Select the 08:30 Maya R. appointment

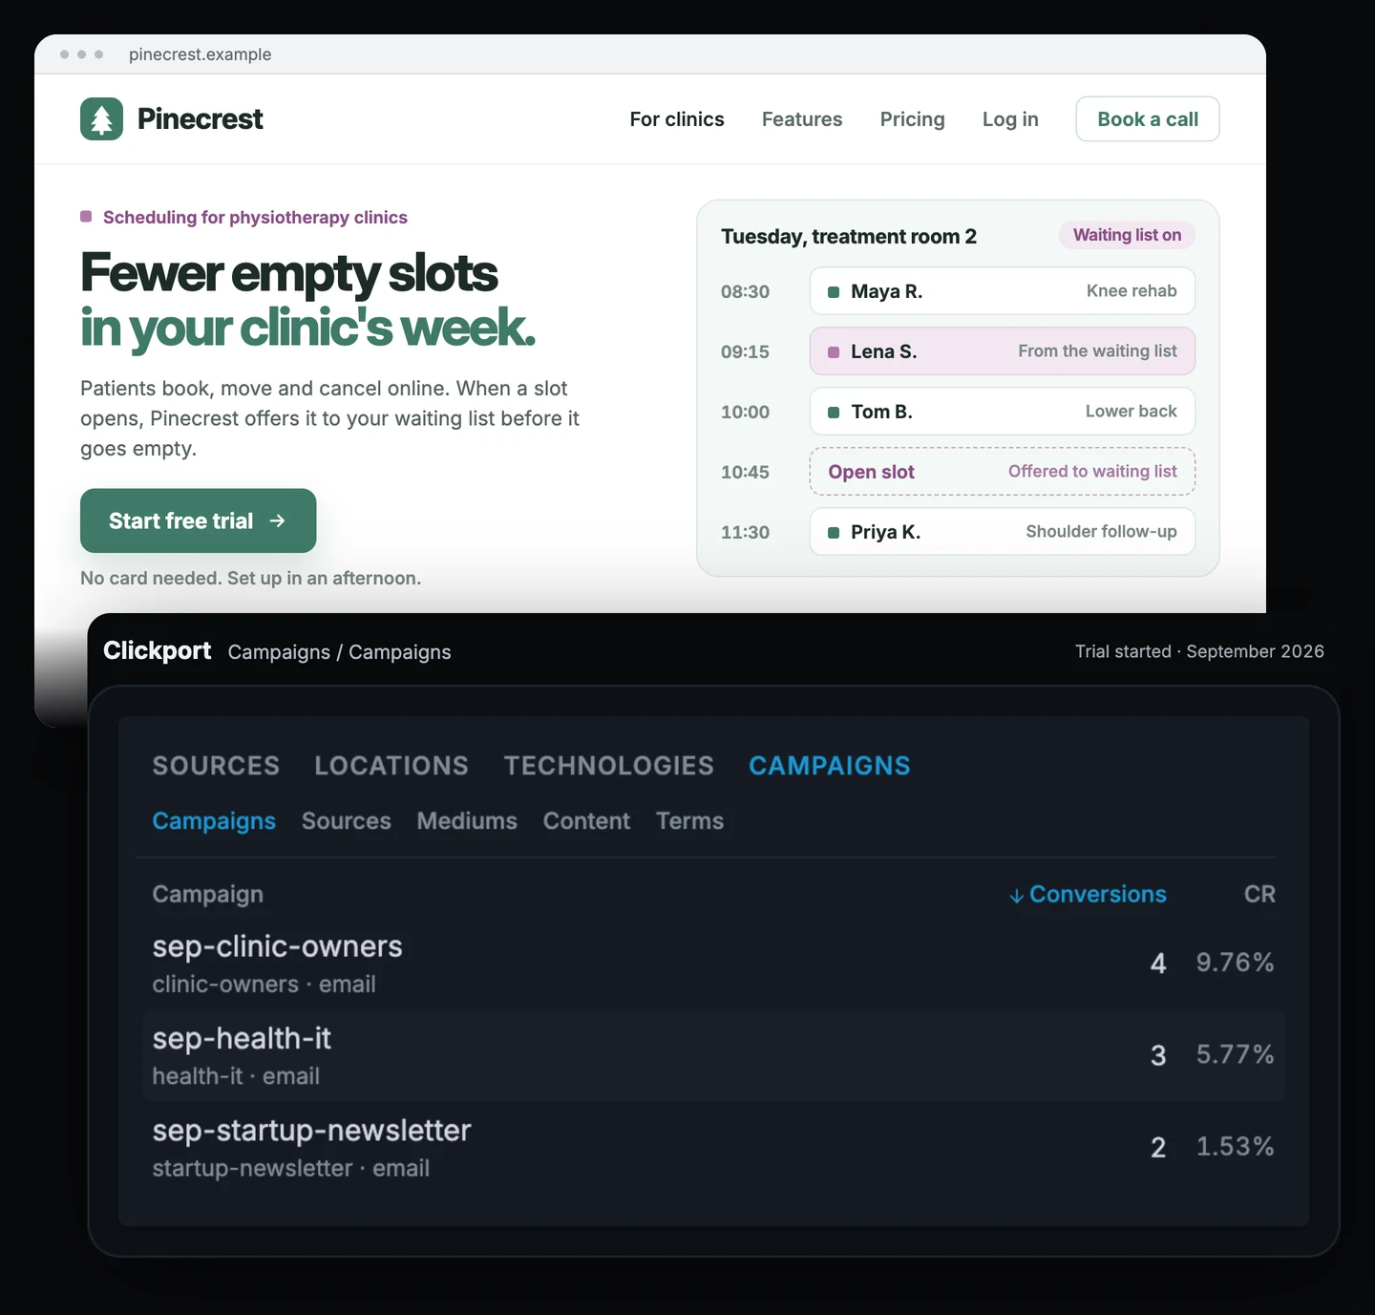[1003, 291]
